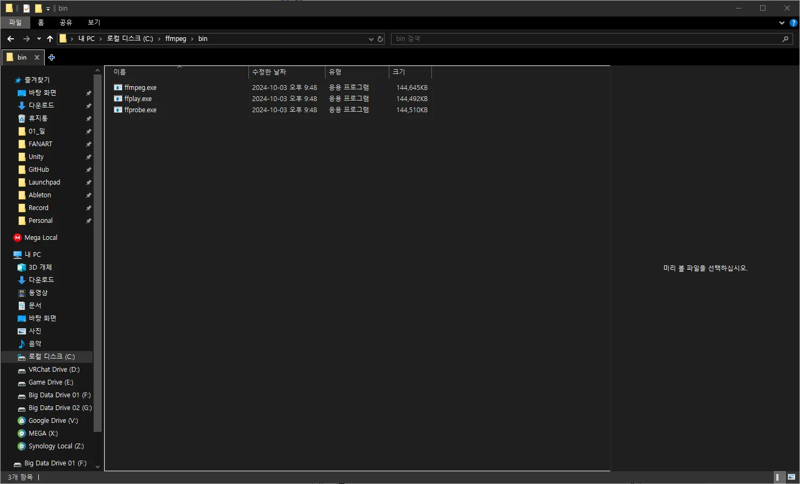This screenshot has height=484, width=800.
Task: Select 즐겨찾기 in navigation pane
Action: tap(37, 80)
